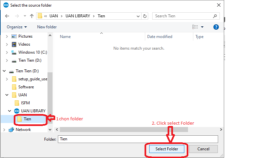Expand the Pictures node

click(7, 36)
